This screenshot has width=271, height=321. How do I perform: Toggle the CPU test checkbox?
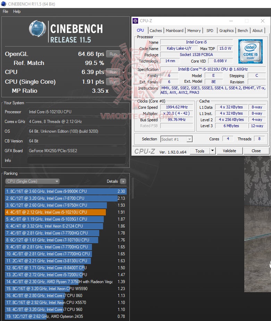(124, 72)
